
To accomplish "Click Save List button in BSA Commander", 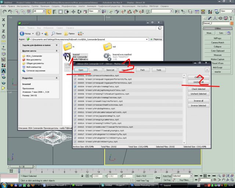I will (110, 70).
